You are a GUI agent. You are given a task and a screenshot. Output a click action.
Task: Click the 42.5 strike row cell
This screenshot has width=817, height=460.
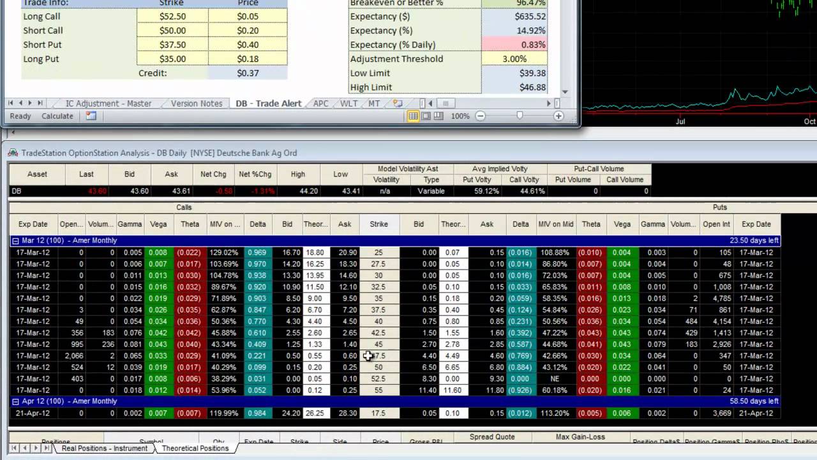pos(379,333)
